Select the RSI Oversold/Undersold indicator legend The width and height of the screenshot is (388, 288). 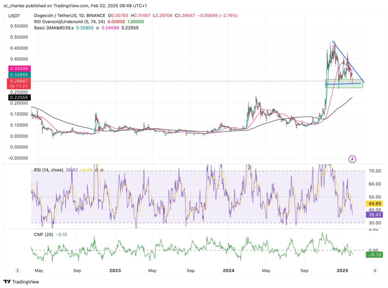click(x=67, y=22)
